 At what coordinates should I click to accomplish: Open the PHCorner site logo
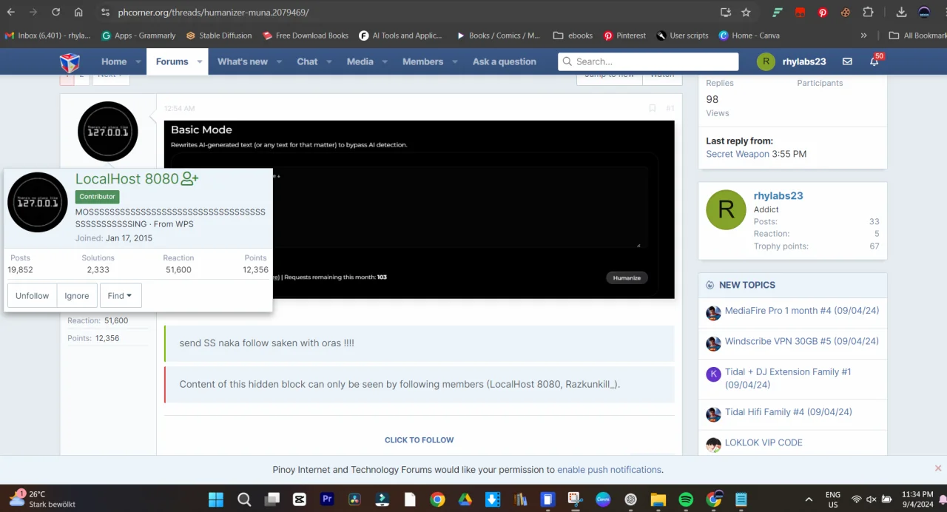pos(70,62)
